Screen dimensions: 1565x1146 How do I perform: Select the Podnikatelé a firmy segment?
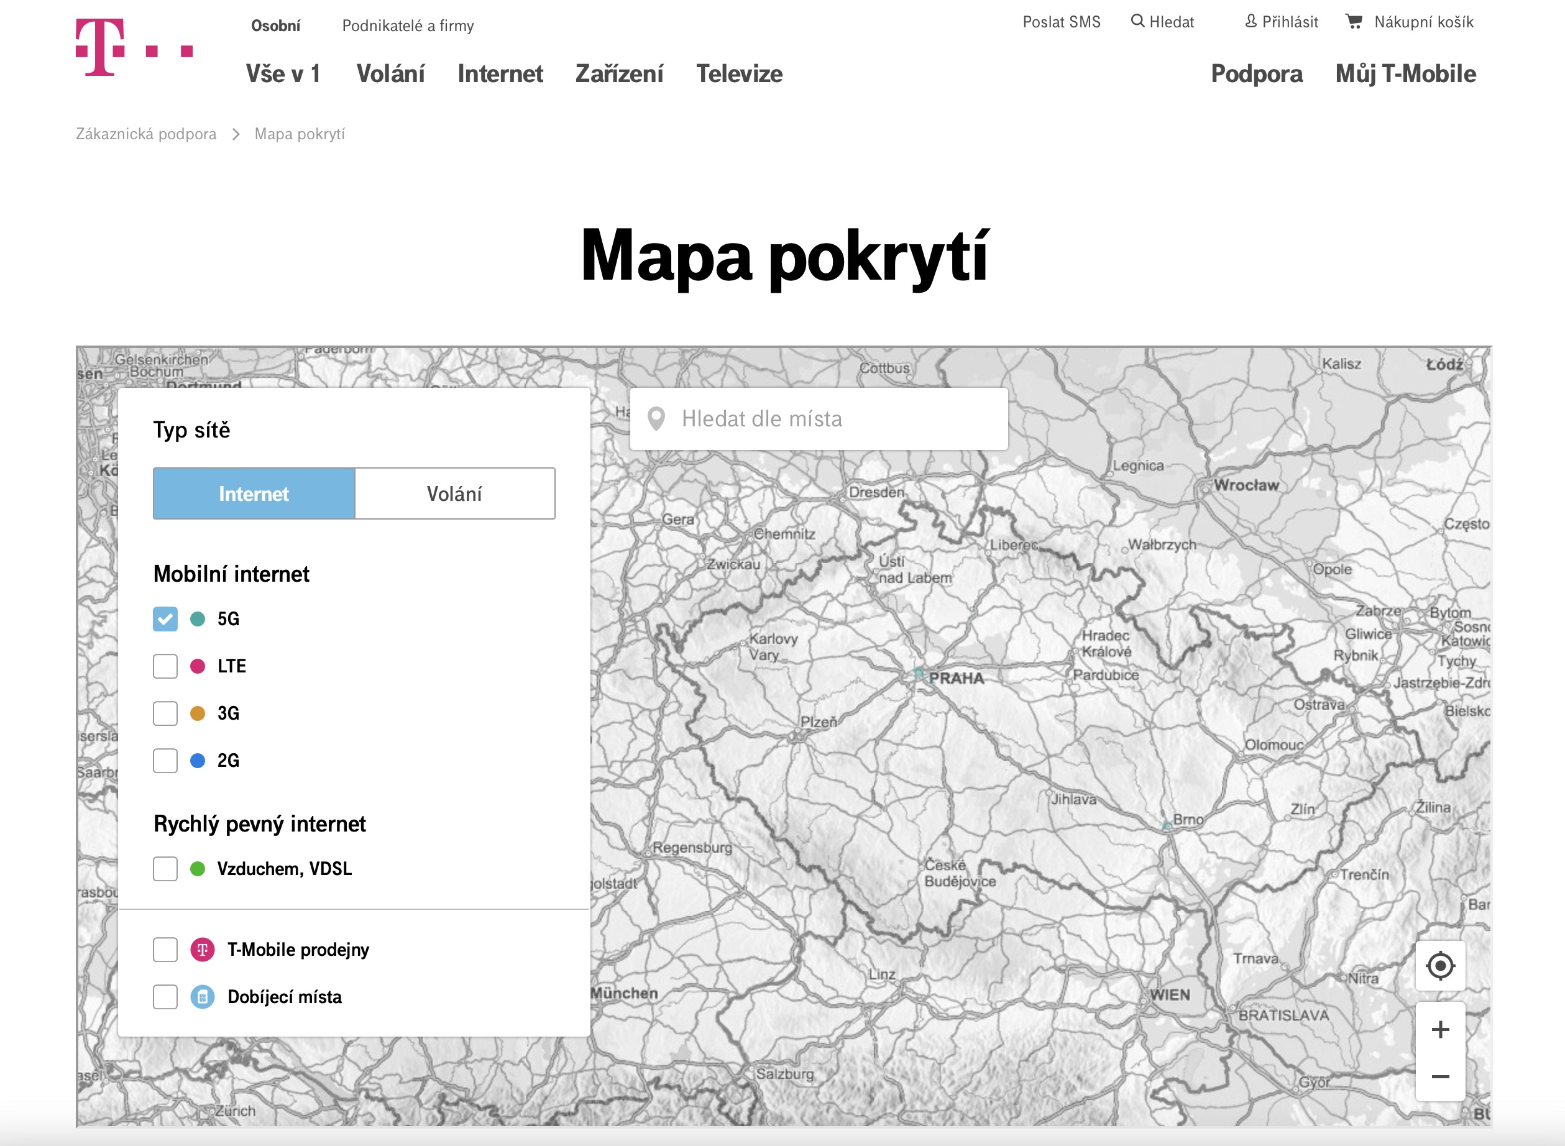[x=408, y=25]
